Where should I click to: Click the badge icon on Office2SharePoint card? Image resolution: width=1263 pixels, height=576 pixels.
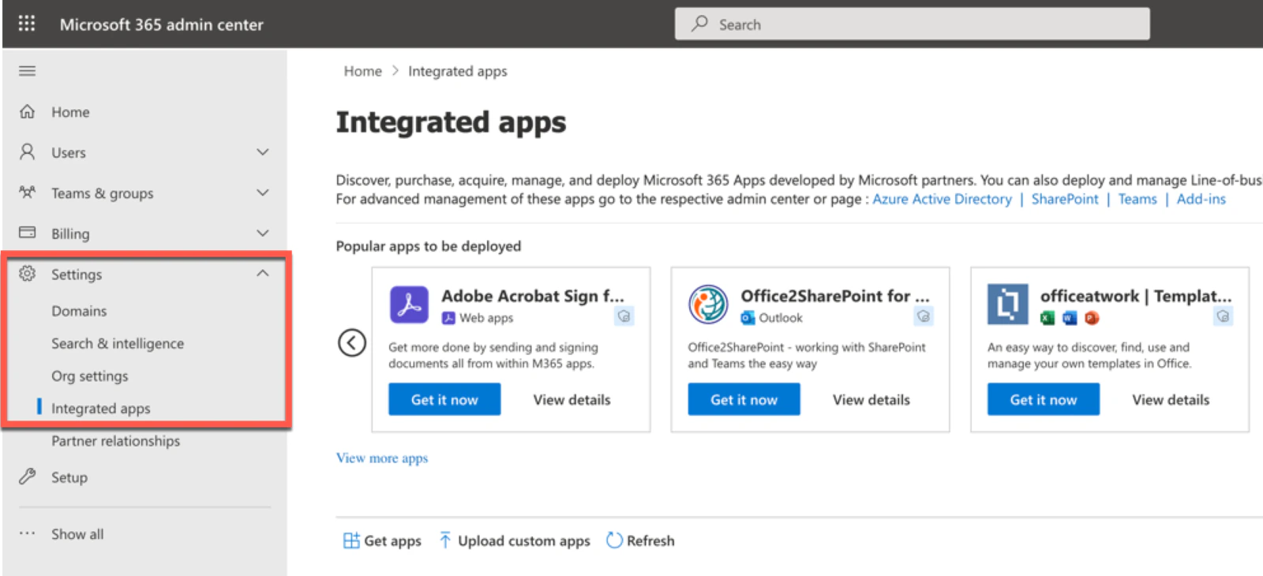click(924, 316)
